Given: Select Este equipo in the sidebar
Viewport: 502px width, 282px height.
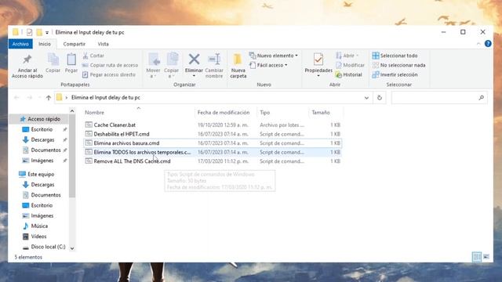Looking at the screenshot, I should pyautogui.click(x=41, y=174).
